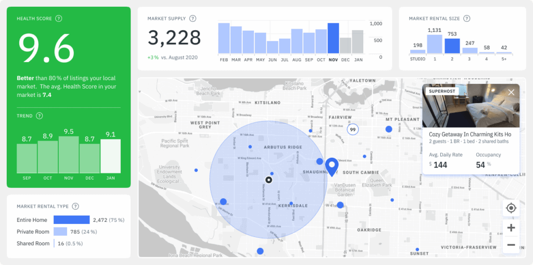The height and width of the screenshot is (265, 533).
Task: Click the help icon beside Health Score
Action: pos(59,19)
